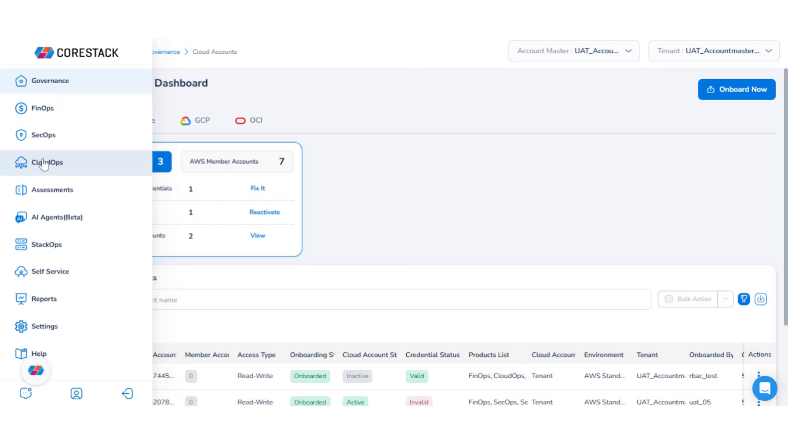Click the Fix It link
Screen dimensions: 788x443
pyautogui.click(x=258, y=188)
